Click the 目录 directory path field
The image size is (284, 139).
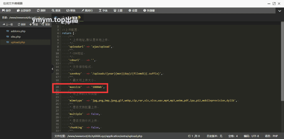click(x=25, y=18)
